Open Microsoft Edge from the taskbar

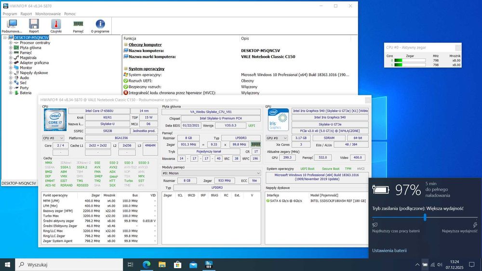tap(147, 265)
